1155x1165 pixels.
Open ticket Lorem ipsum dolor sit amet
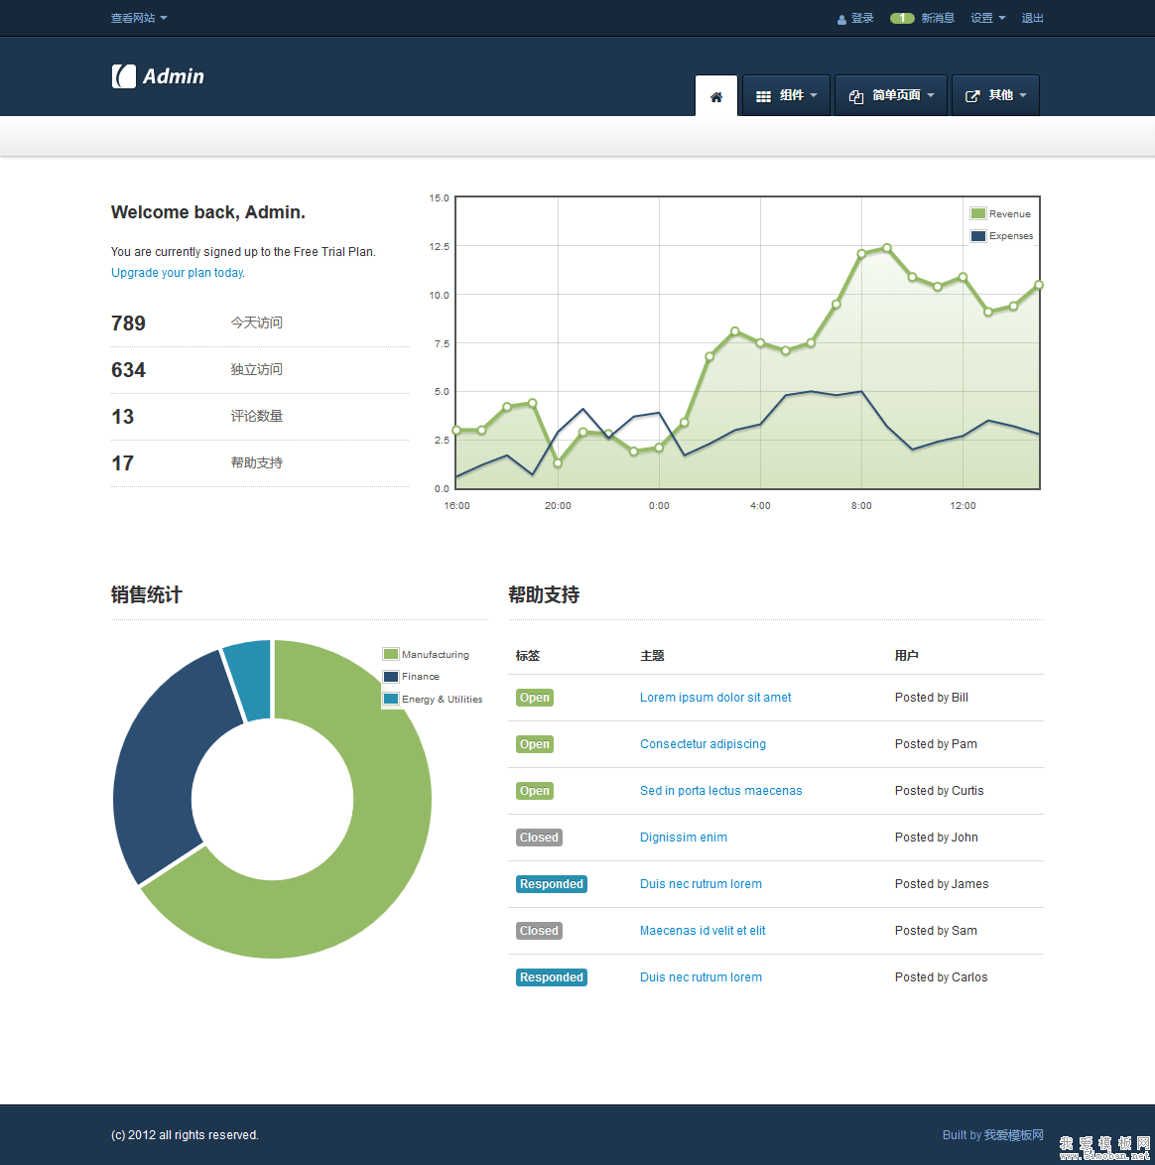(x=715, y=698)
